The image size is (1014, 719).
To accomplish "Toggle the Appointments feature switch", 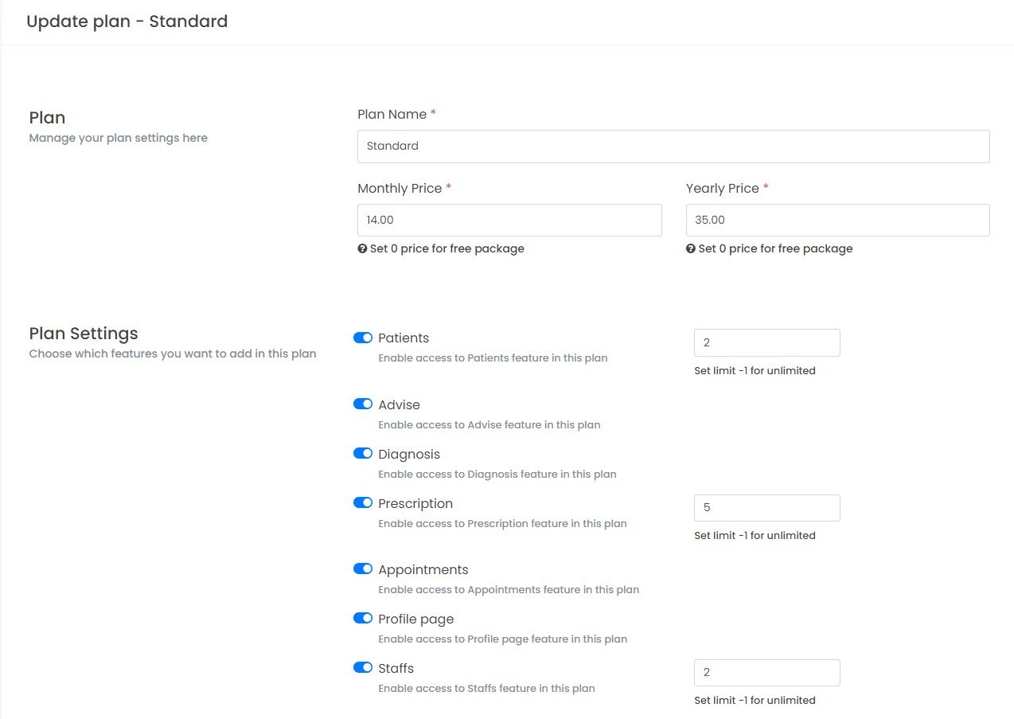I will click(363, 569).
